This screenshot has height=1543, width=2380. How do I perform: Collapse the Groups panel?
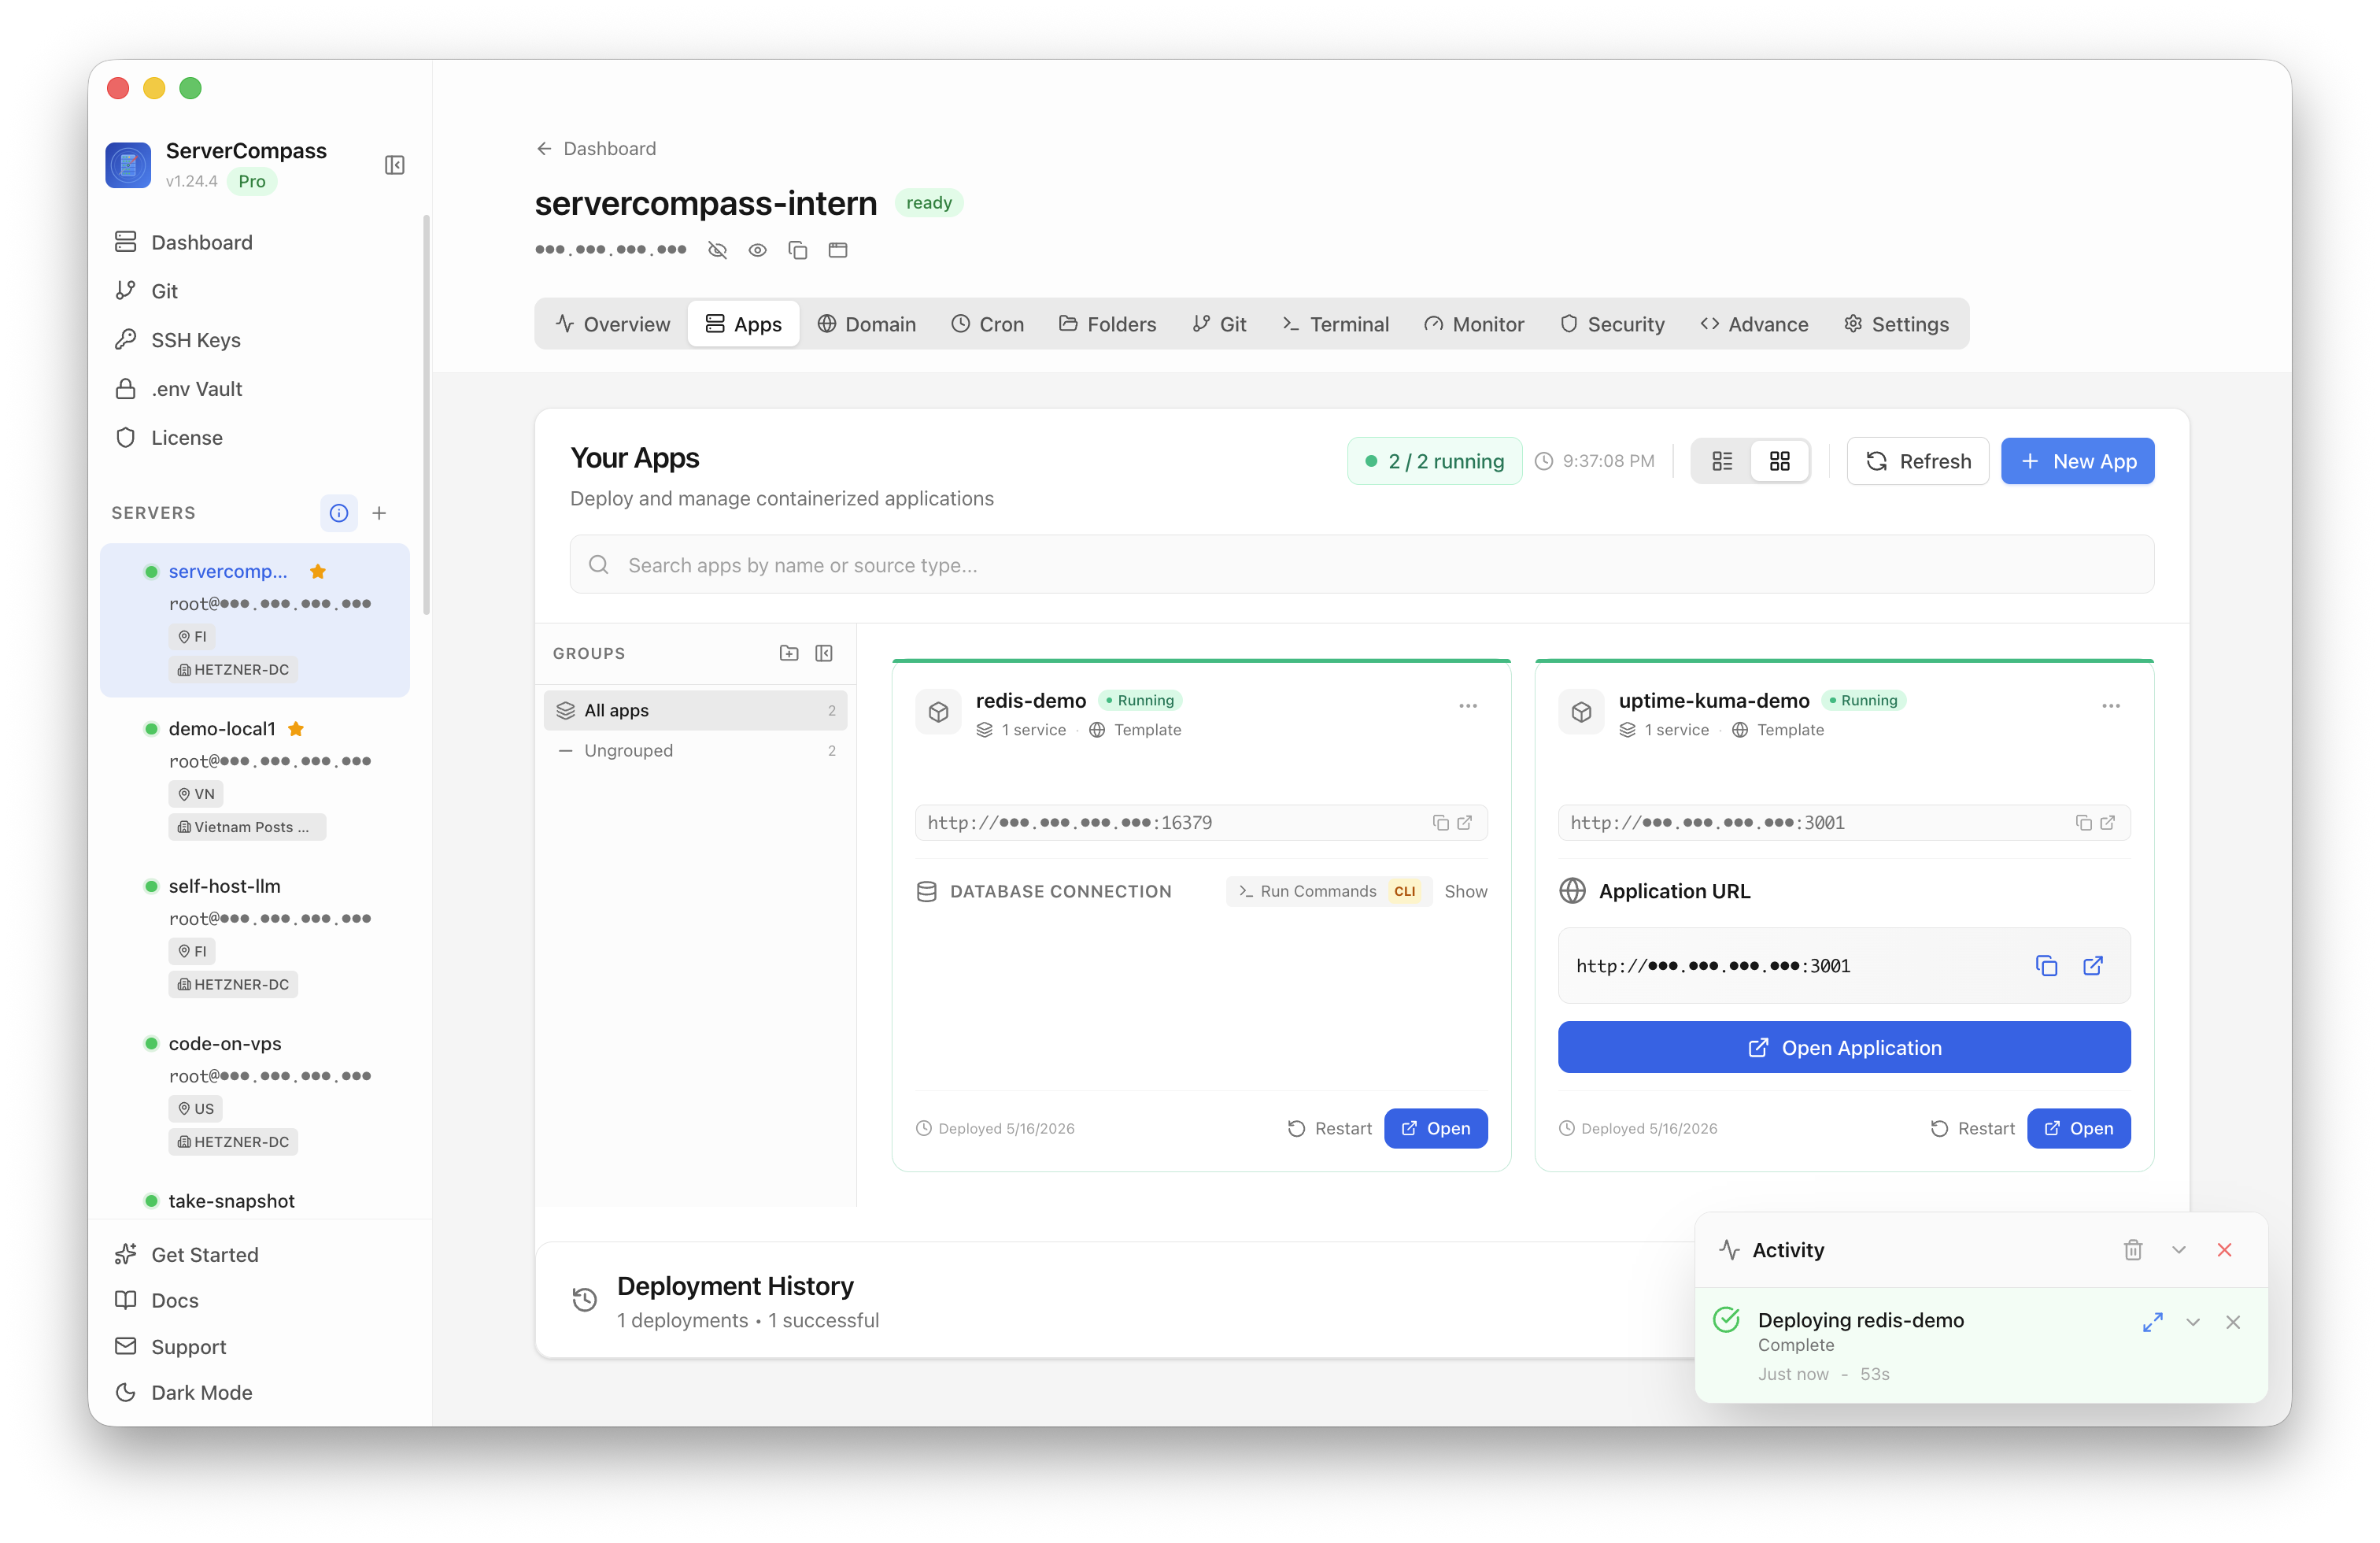pyautogui.click(x=824, y=653)
